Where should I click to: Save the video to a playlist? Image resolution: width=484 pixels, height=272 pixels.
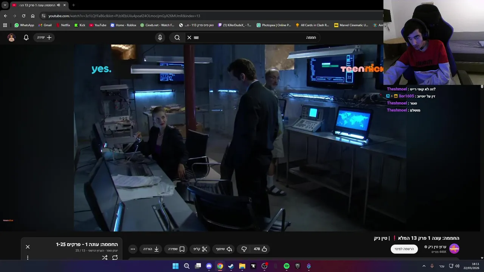click(x=176, y=249)
